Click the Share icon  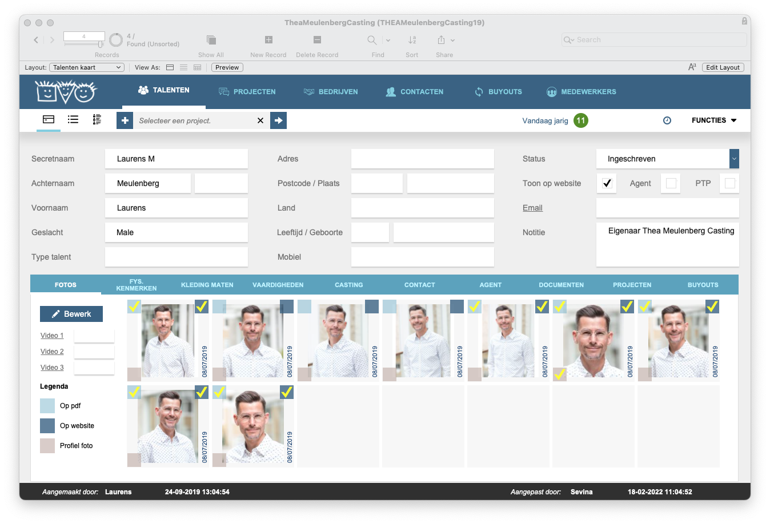pos(441,40)
